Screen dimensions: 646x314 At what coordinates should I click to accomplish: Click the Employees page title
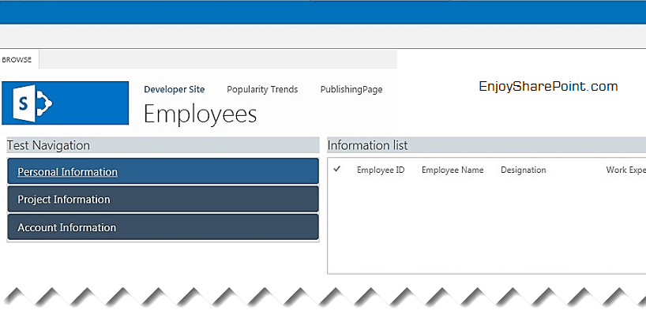(201, 114)
